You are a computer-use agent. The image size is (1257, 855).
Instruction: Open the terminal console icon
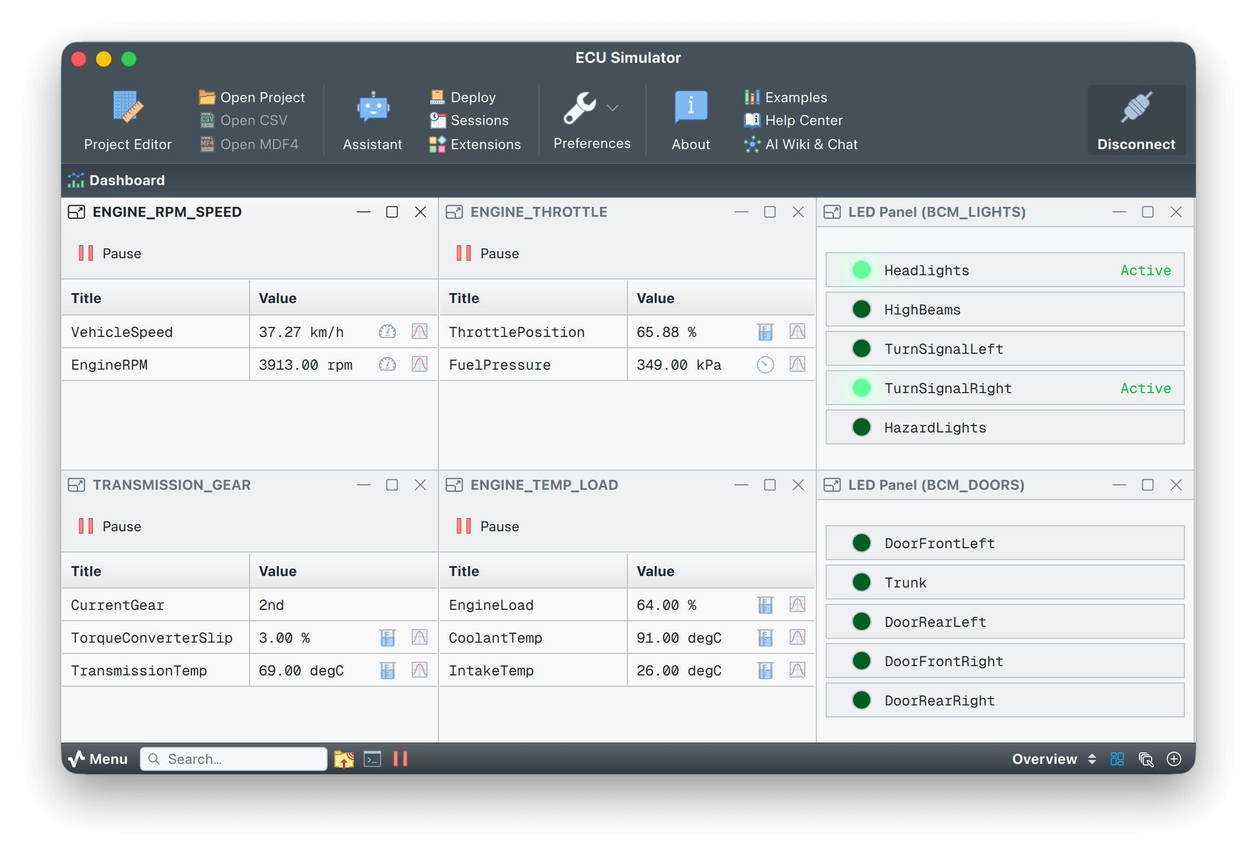pos(372,759)
